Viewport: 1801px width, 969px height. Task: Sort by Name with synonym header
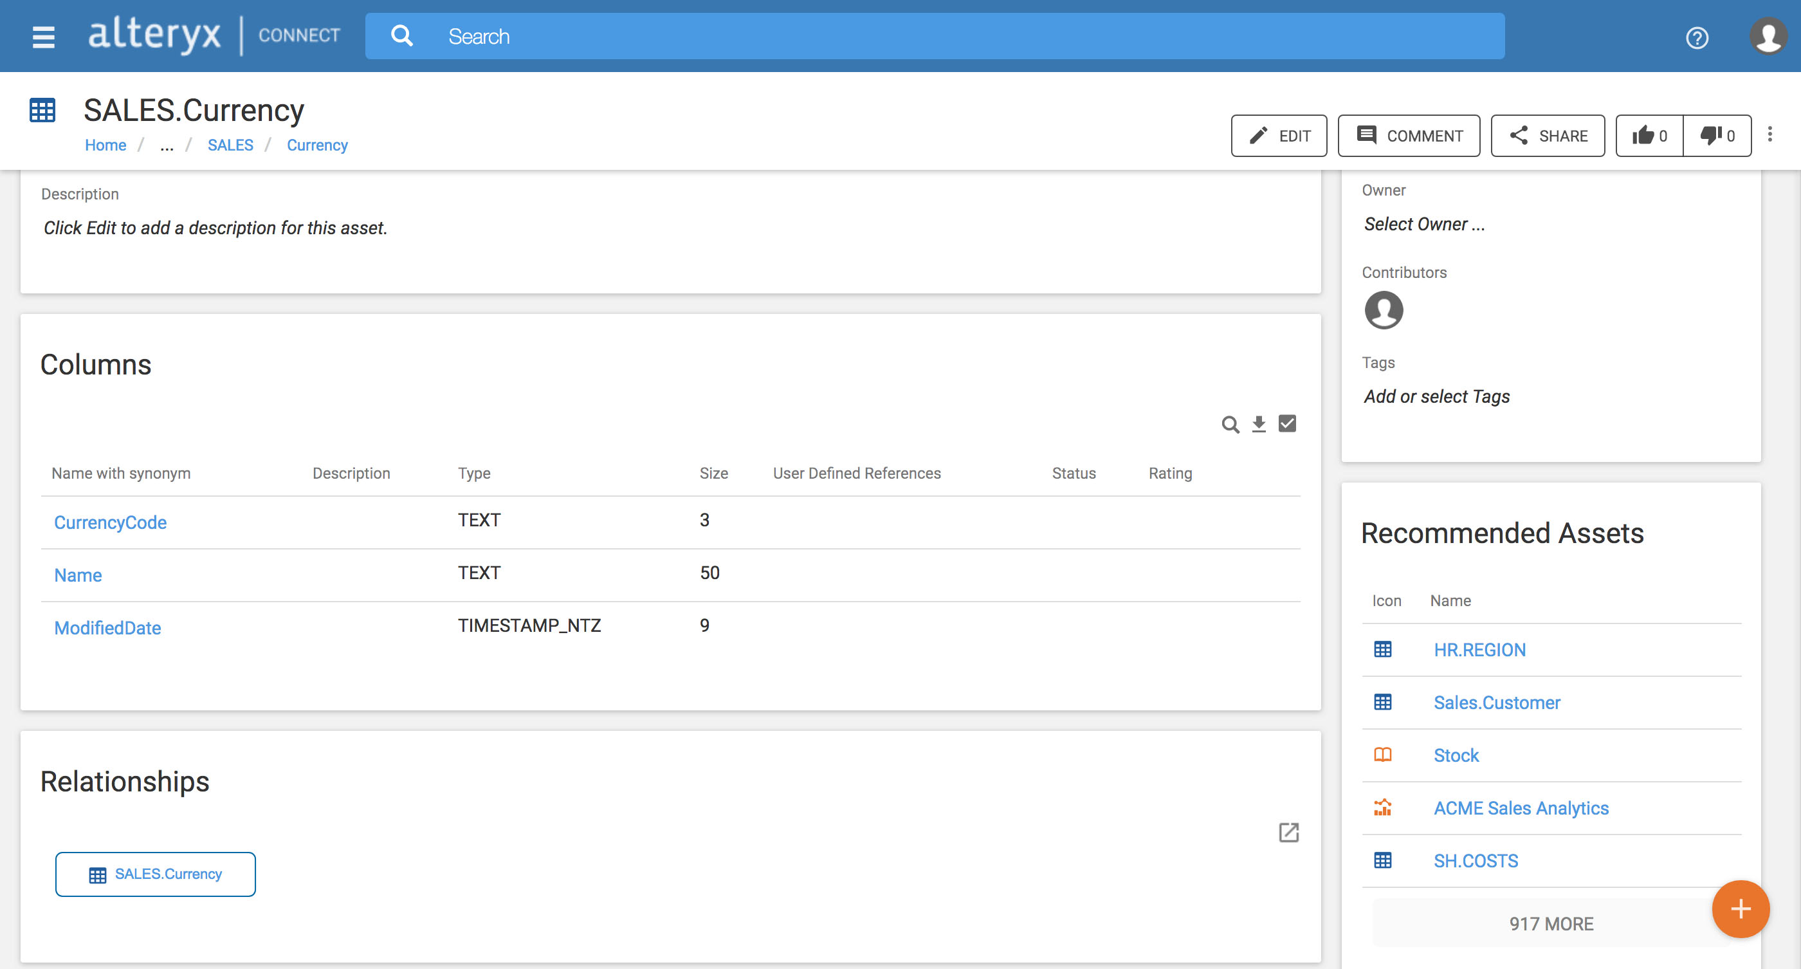click(x=121, y=474)
